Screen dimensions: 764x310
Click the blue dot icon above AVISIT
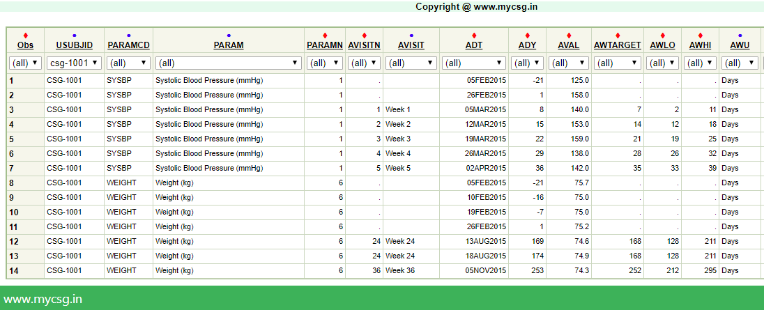(411, 36)
